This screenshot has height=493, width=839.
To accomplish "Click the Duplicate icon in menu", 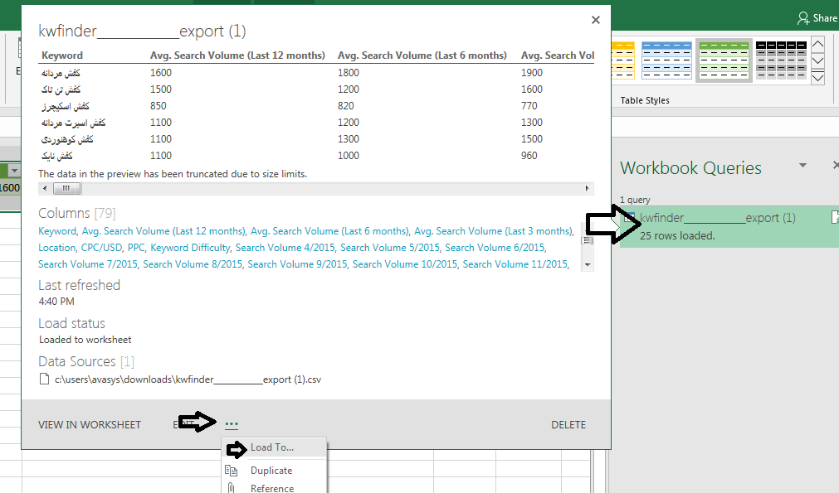I will [x=232, y=471].
